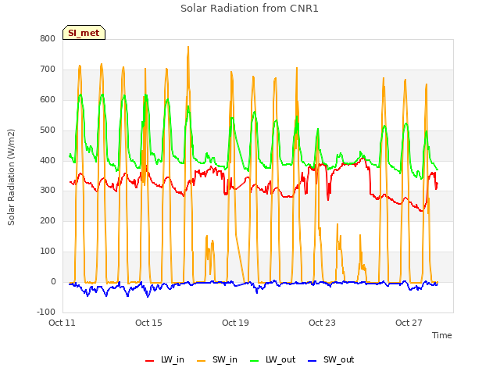Click the blue SW_out legend swatch
The width and height of the screenshot is (500, 375).
point(312,361)
